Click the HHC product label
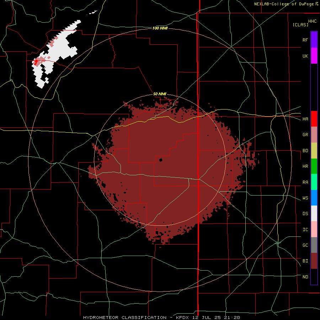The image size is (320, 320). (x=312, y=21)
